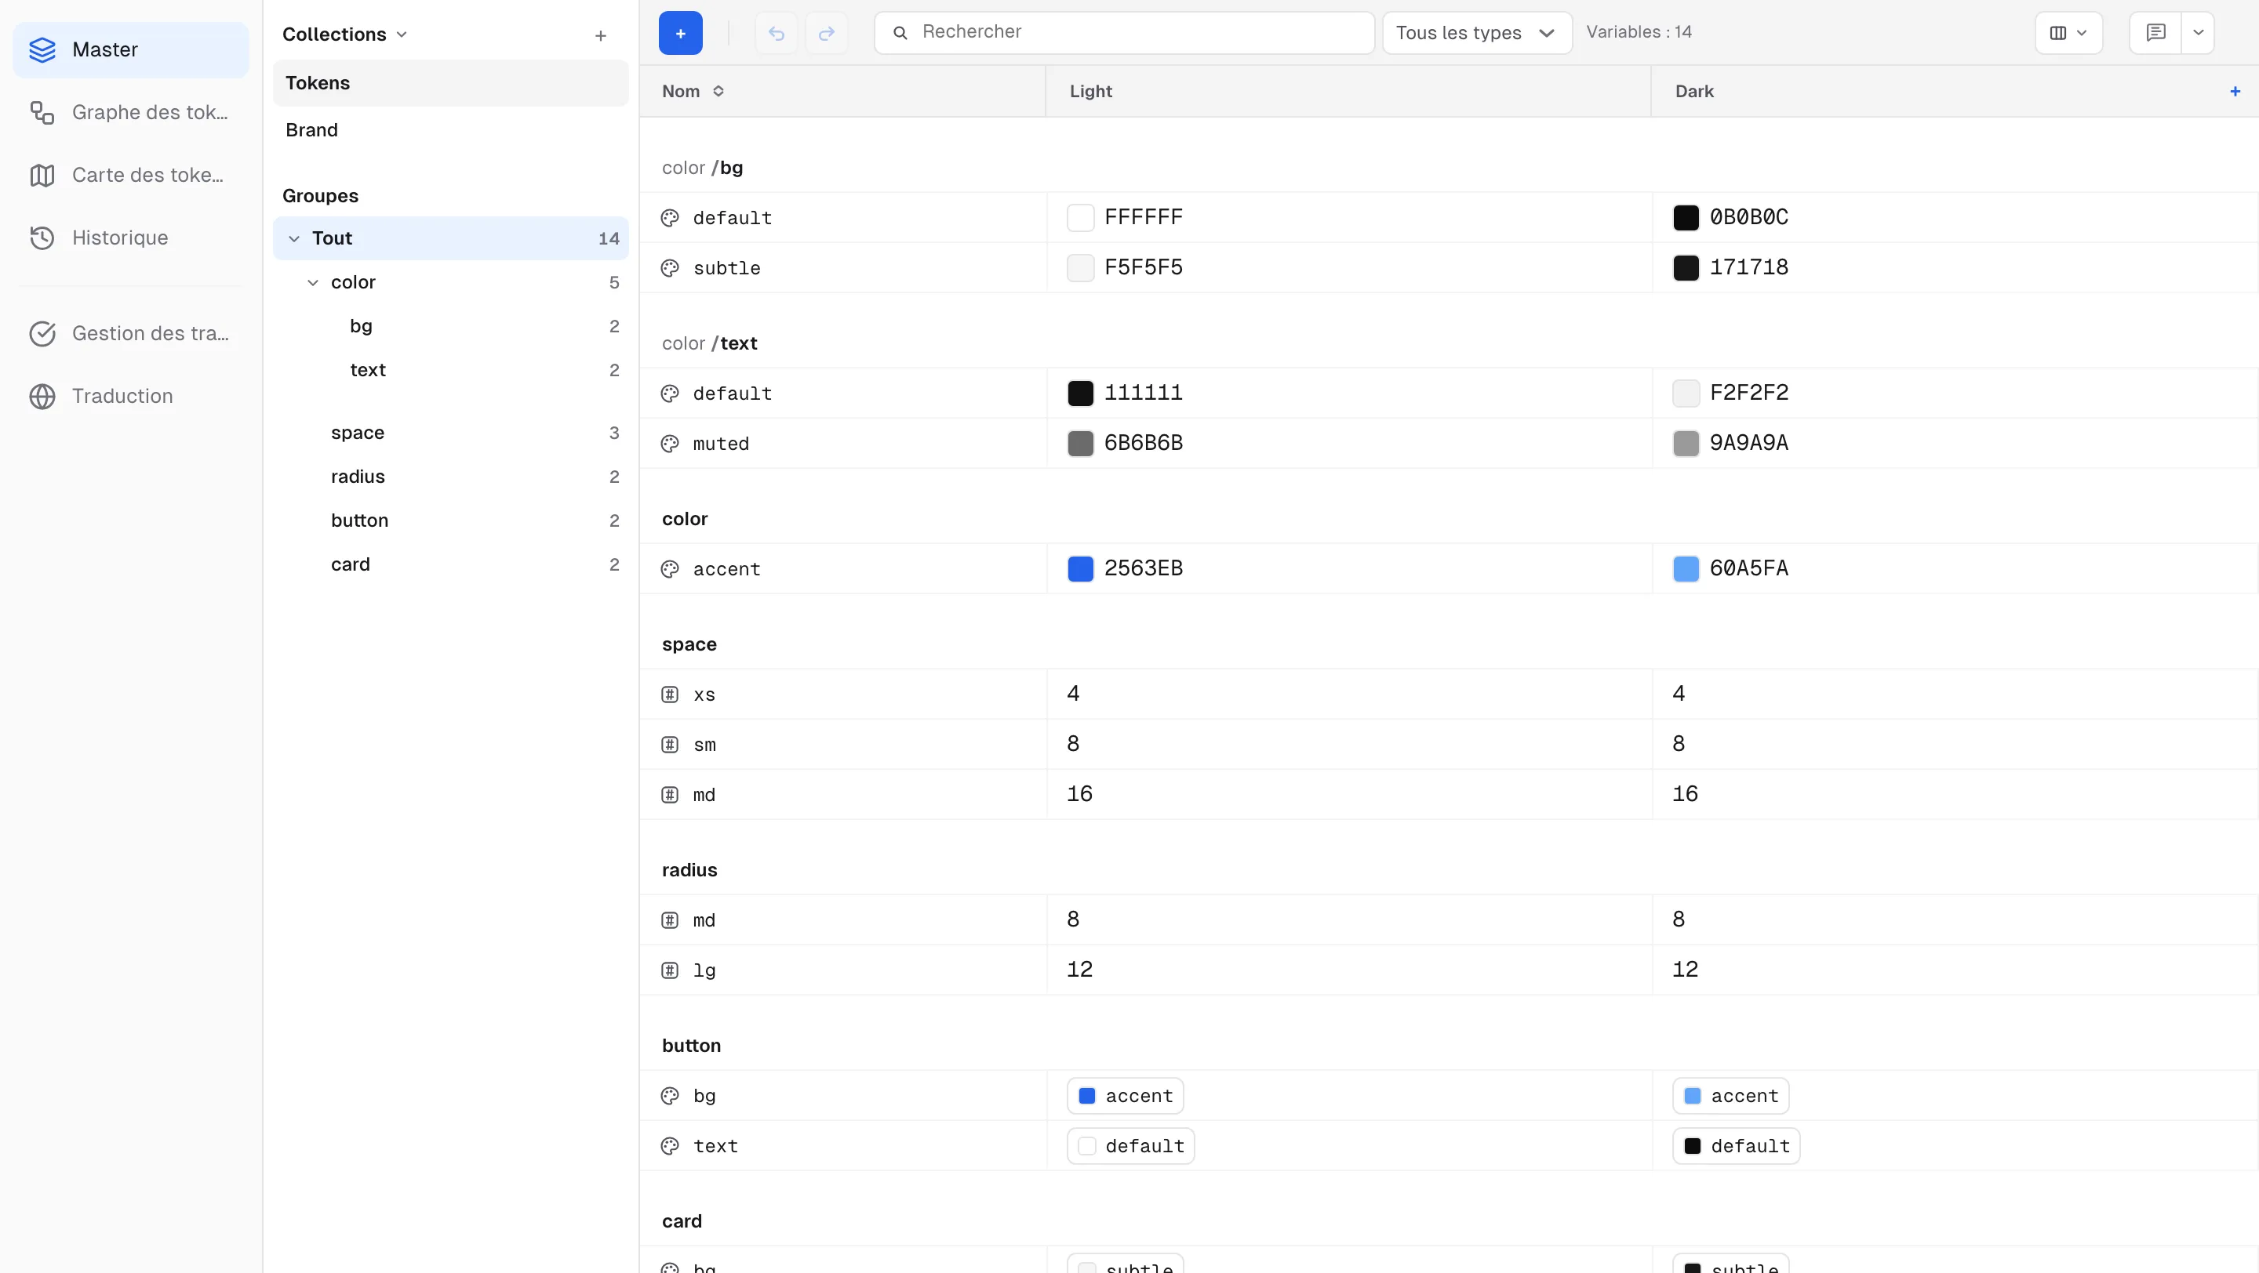Click default alias chip in Dark button text
Image resolution: width=2259 pixels, height=1273 pixels.
click(1737, 1146)
